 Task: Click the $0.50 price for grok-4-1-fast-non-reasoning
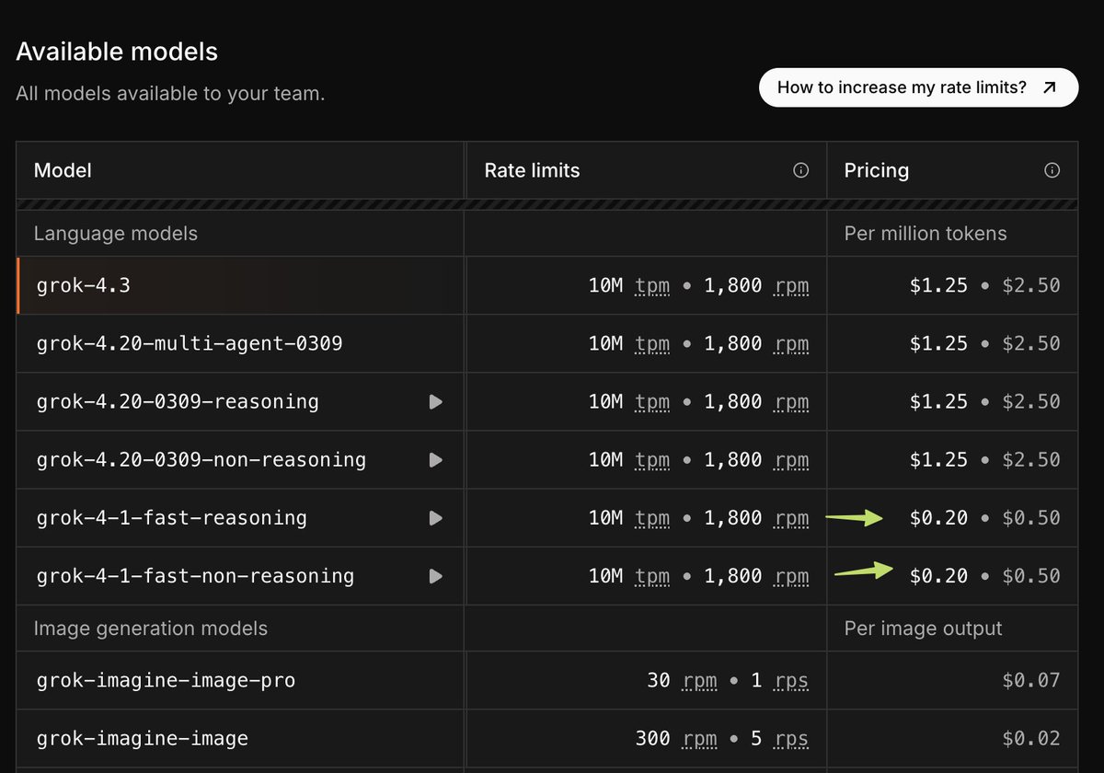point(1031,576)
